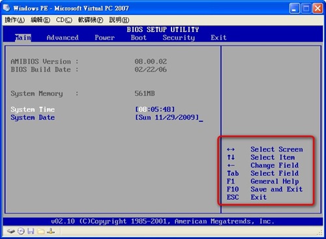Open the 編輯(E) menu

[x=40, y=20]
